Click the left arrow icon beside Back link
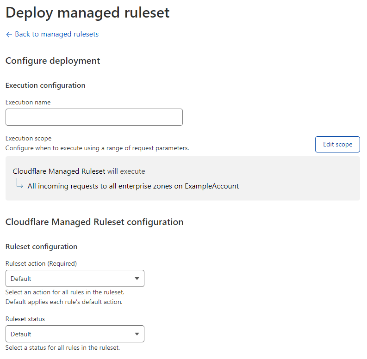The height and width of the screenshot is (359, 367). click(x=9, y=35)
